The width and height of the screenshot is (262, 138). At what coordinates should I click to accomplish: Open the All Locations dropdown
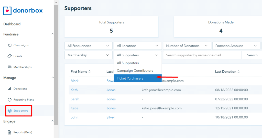point(137,46)
